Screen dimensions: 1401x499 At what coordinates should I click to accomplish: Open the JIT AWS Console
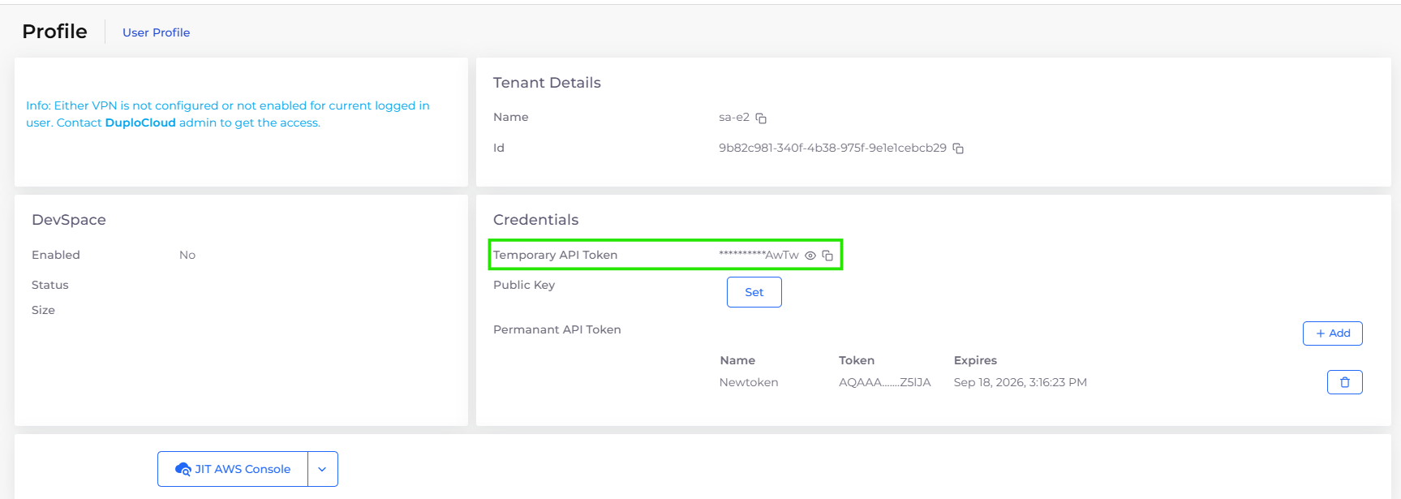click(x=233, y=469)
